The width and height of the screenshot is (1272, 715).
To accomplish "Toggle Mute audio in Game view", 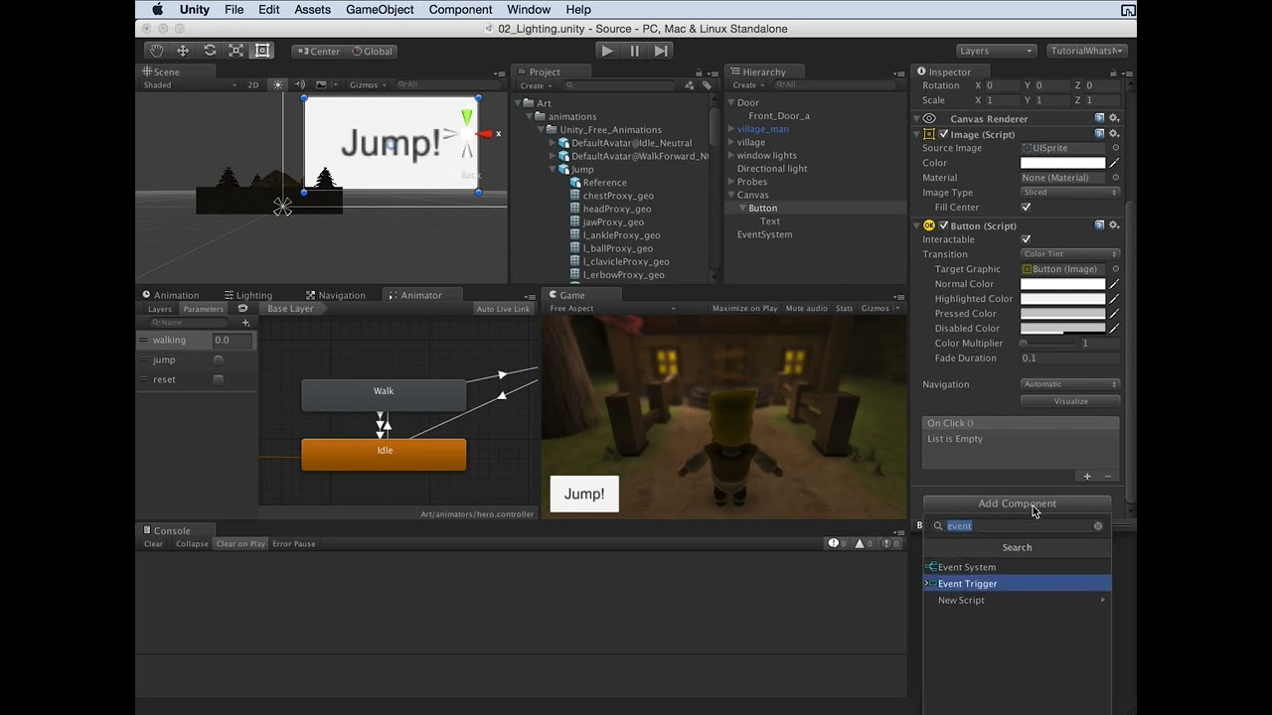I will click(807, 309).
